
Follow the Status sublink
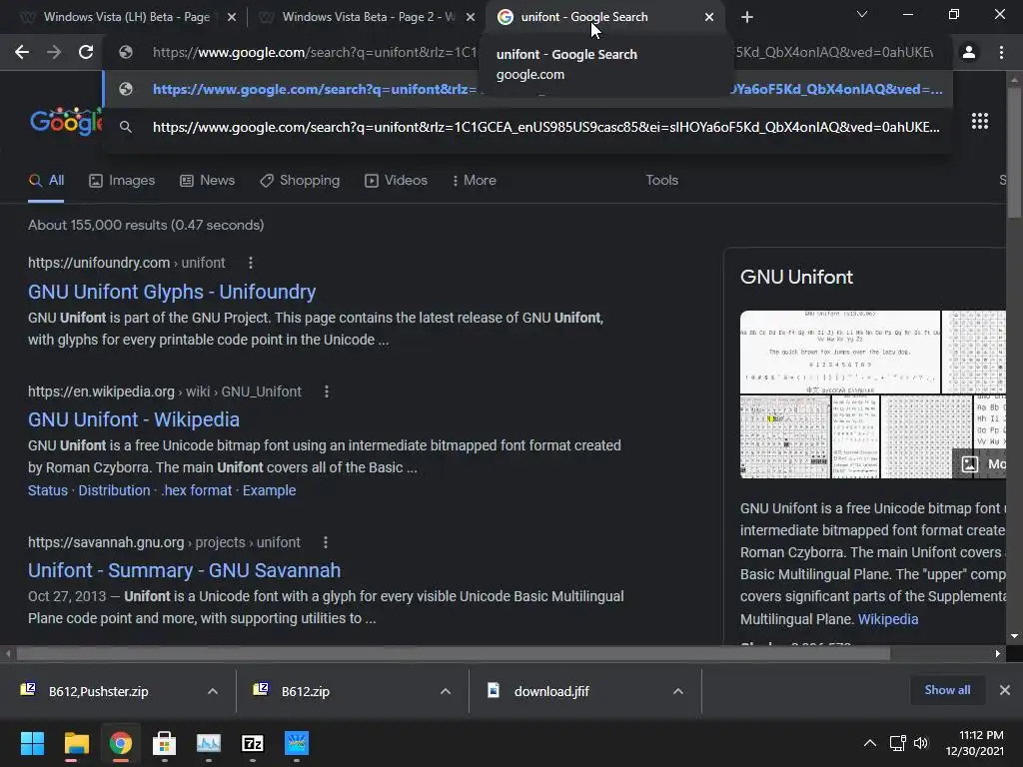point(48,490)
